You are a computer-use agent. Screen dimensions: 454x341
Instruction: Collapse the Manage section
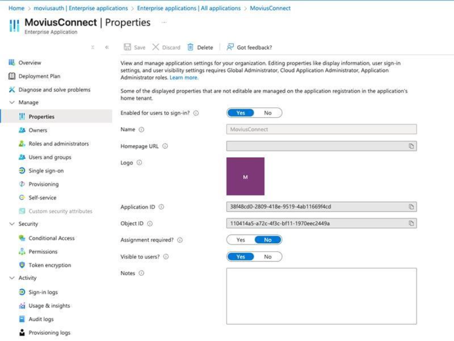coord(12,103)
